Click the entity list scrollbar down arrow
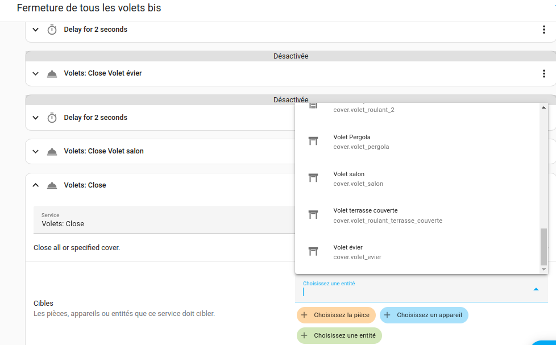Screen dimensions: 556x345 (543, 269)
